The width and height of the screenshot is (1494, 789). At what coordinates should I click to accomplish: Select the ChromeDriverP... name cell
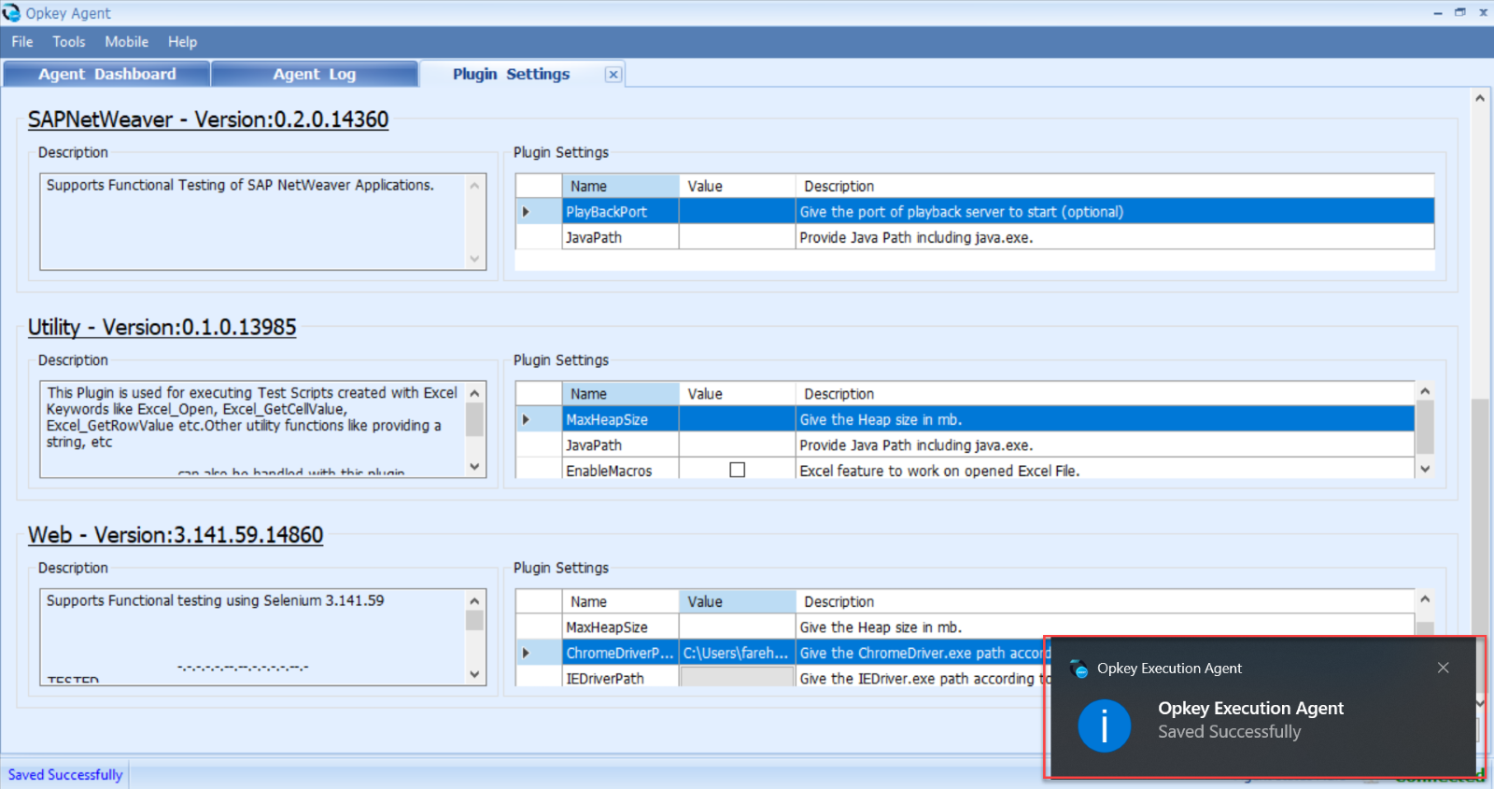click(620, 654)
